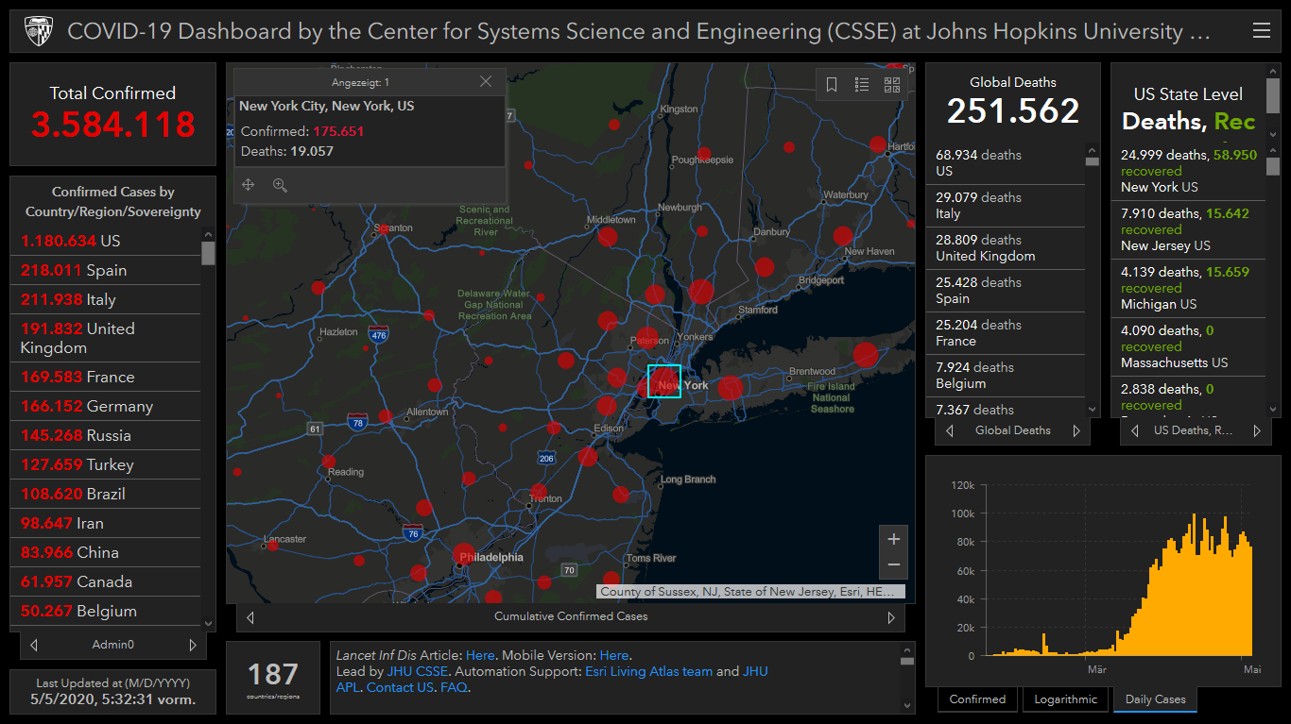This screenshot has height=724, width=1291.
Task: Click the Global Deaths list scrollbar thumb
Action: (x=1093, y=161)
